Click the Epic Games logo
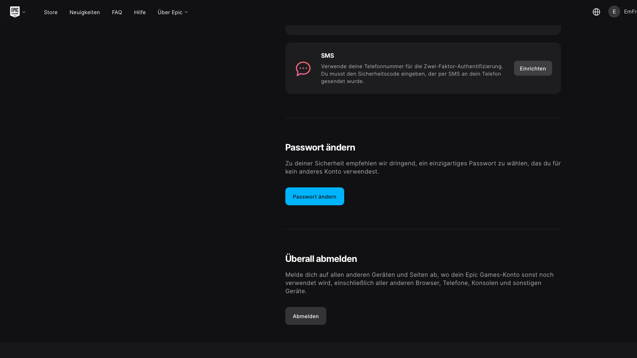This screenshot has width=637, height=358. click(x=15, y=12)
